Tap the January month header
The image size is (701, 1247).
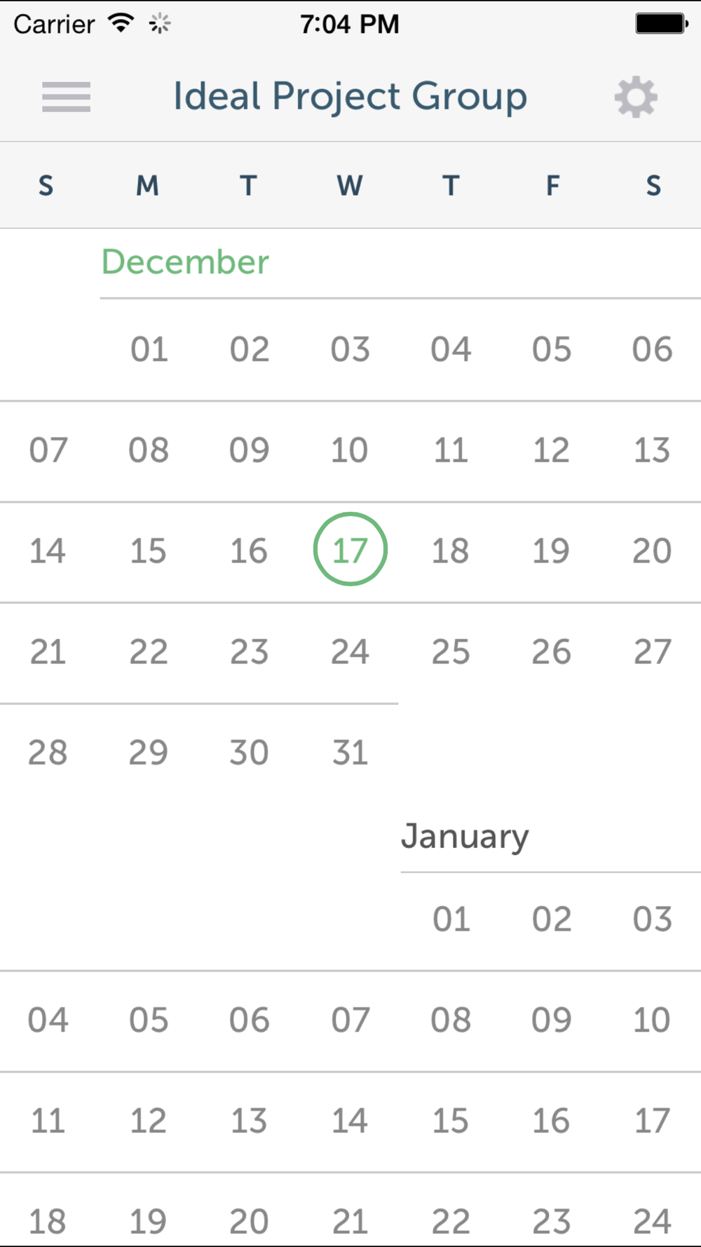[x=465, y=837]
